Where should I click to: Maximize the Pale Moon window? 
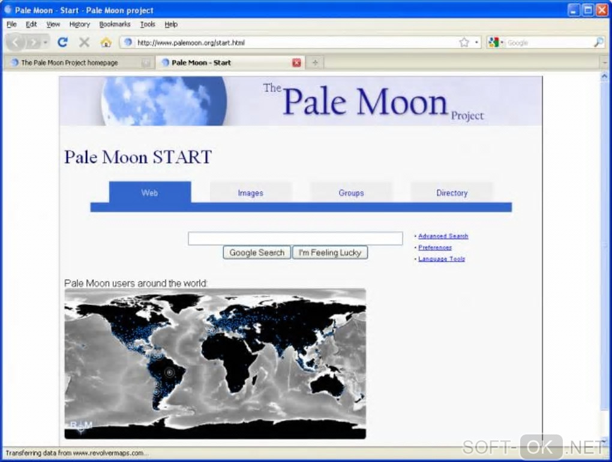pyautogui.click(x=587, y=10)
